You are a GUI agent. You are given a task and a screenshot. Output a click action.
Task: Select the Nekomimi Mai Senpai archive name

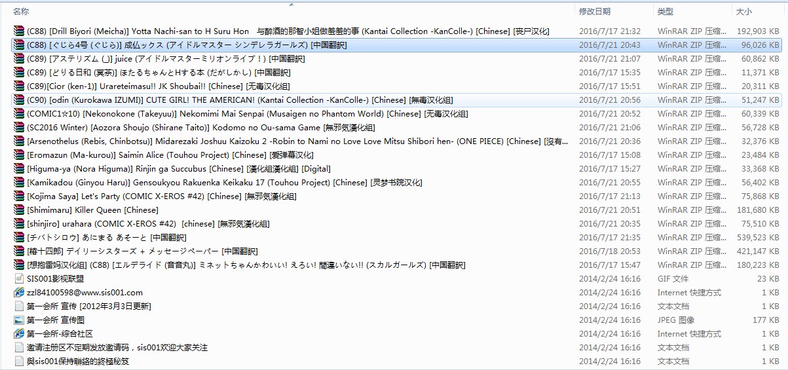247,114
